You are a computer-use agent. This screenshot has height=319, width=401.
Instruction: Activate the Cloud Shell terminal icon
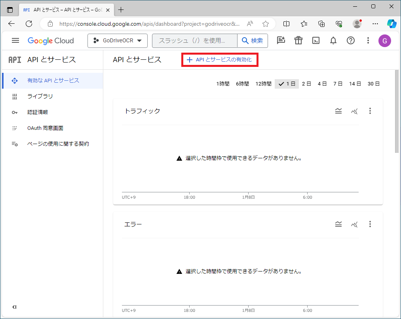click(316, 40)
